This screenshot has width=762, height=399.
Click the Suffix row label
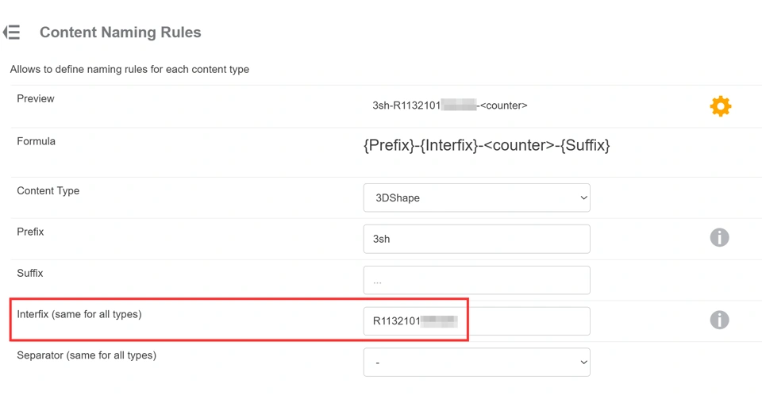[x=30, y=274]
